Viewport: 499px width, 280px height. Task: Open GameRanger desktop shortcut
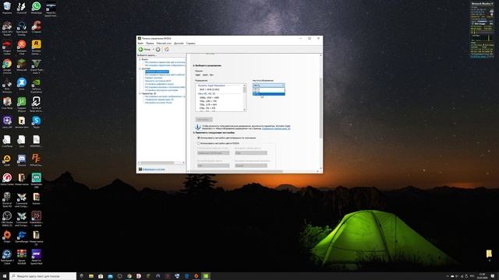[x=22, y=236]
